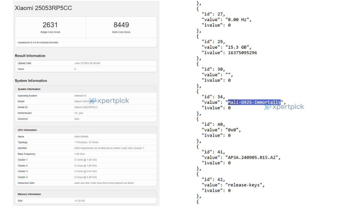Click the bold System Information table header
The height and width of the screenshot is (206, 364).
(x=29, y=89)
